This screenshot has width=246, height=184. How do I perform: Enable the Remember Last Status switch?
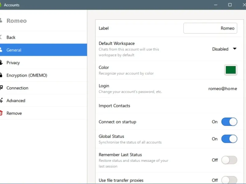click(229, 160)
